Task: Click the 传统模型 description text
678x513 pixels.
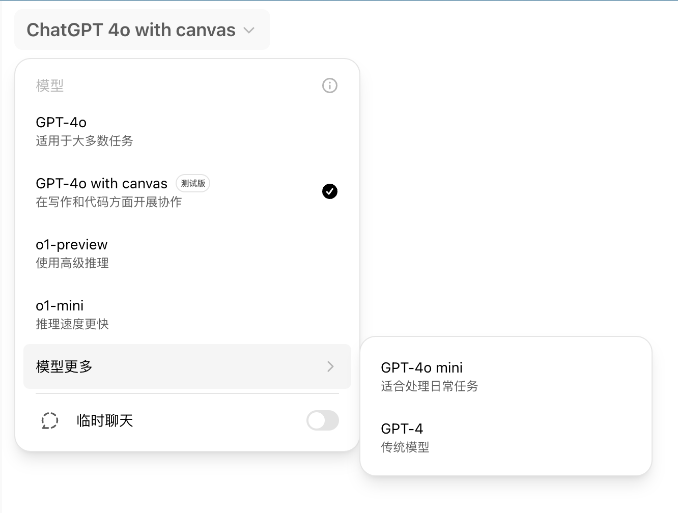Action: [405, 447]
